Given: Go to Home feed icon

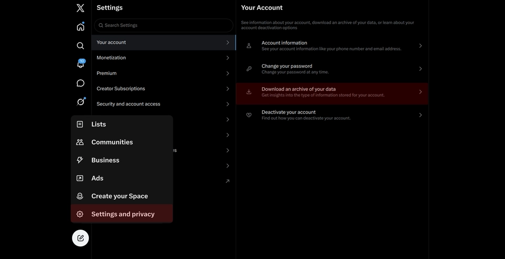Looking at the screenshot, I should [80, 27].
